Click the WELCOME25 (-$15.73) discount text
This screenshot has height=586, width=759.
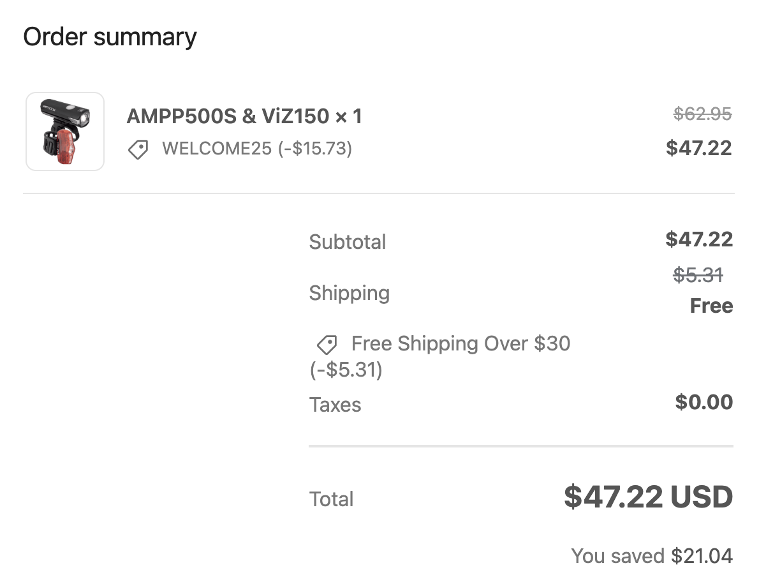pyautogui.click(x=257, y=148)
